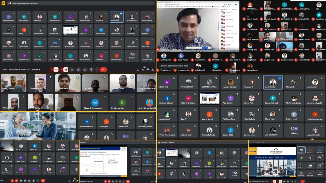Open more options in bottom-left meeting toolbar
This screenshot has width=326, height=183.
pos(38,181)
